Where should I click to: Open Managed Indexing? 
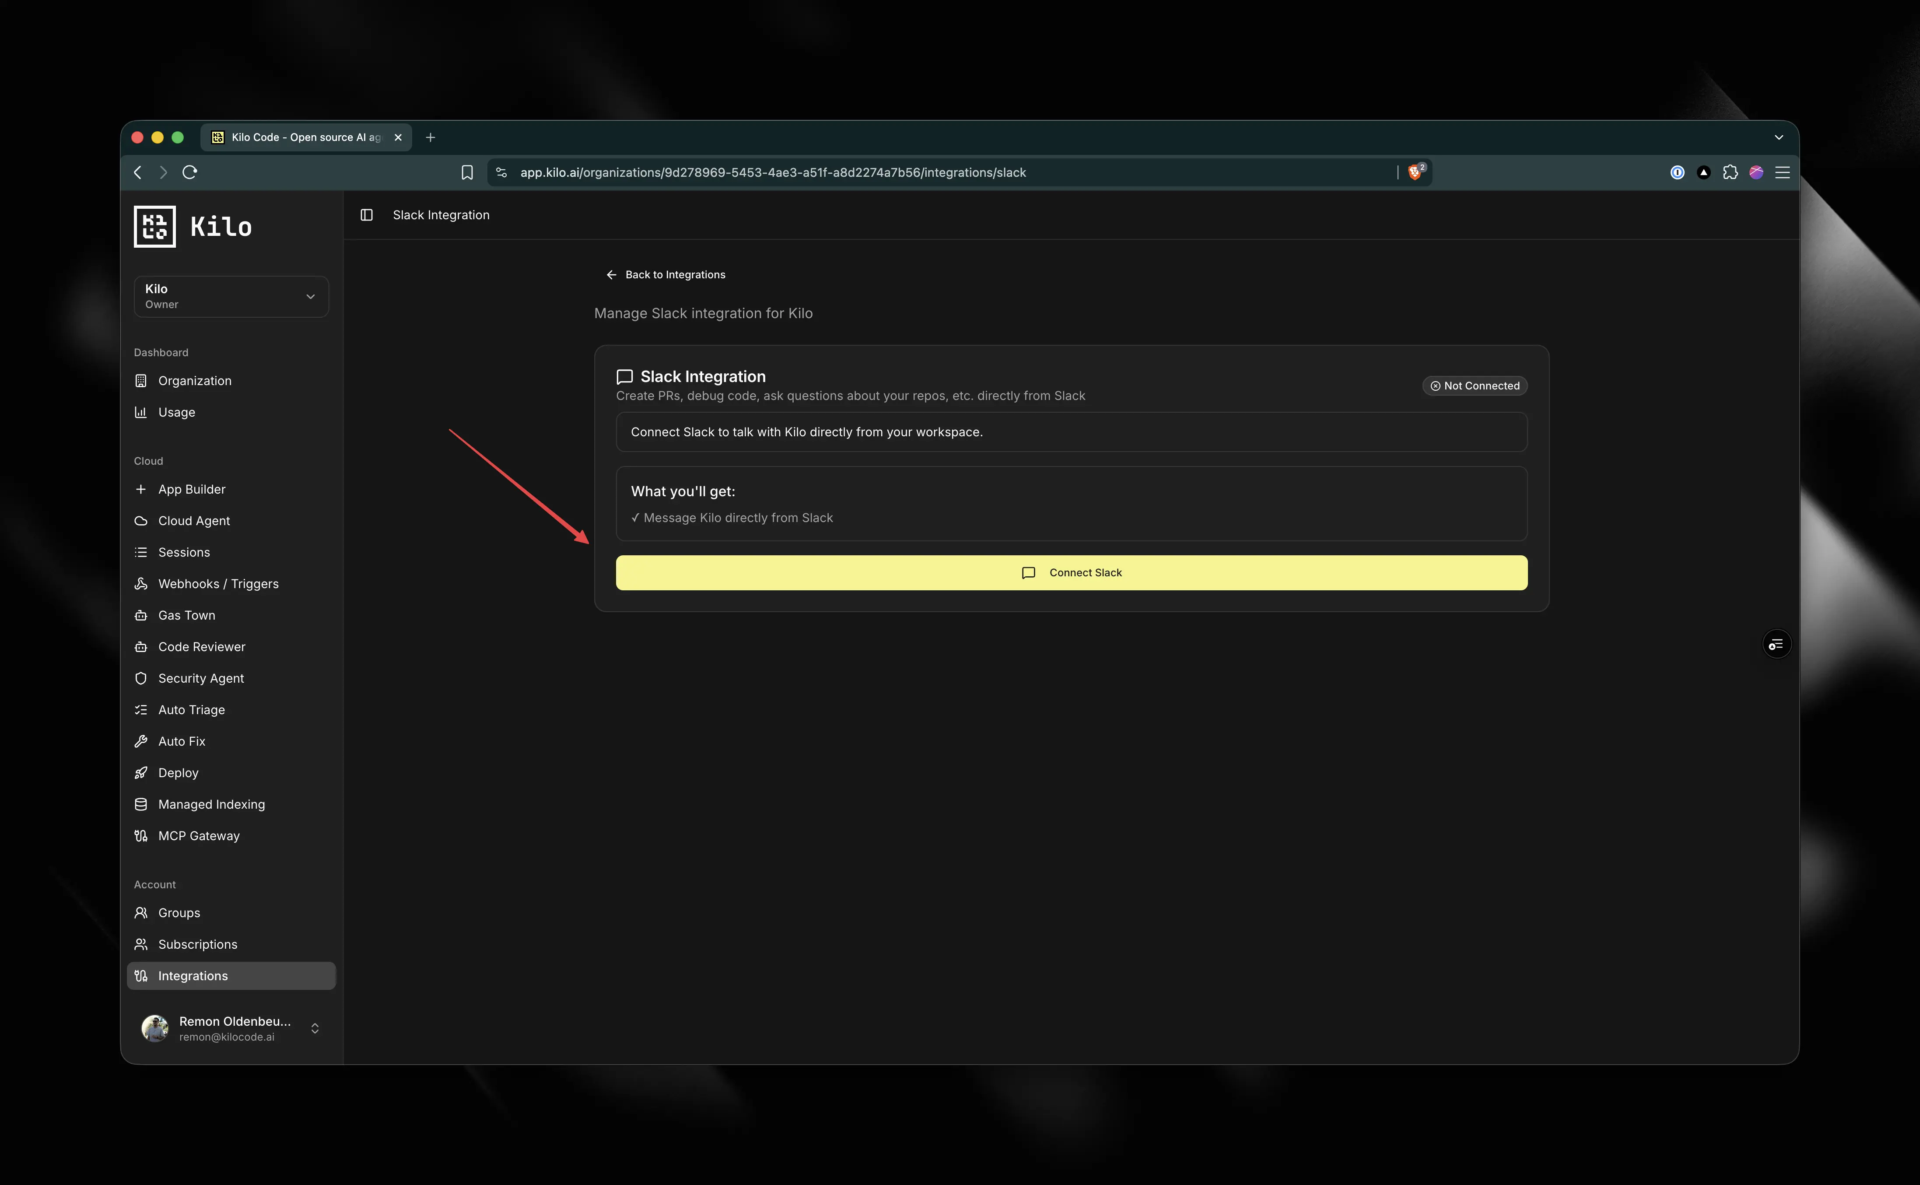pos(231,804)
